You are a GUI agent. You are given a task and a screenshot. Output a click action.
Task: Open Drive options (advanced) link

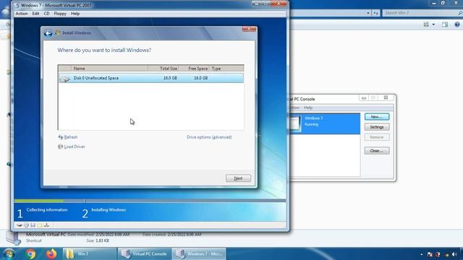coord(209,137)
